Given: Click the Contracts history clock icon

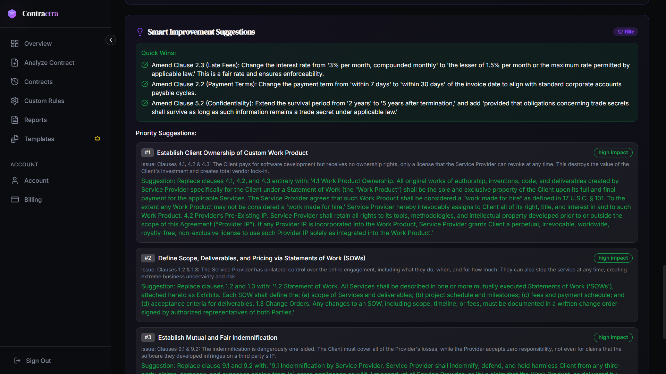Looking at the screenshot, I should tap(15, 81).
